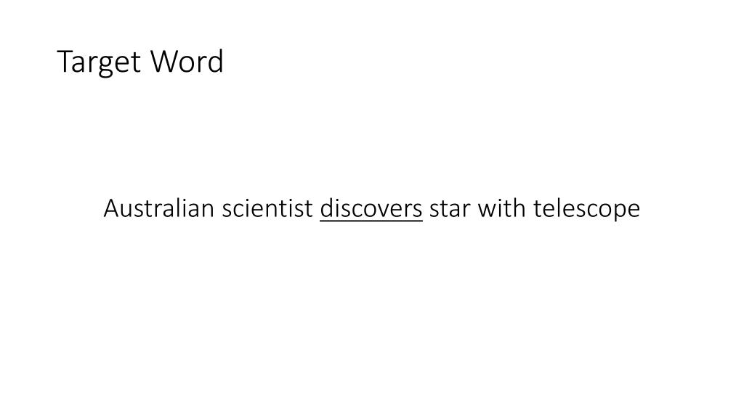Select the word "Australian" in the sentence
The image size is (744, 418).
coord(159,208)
